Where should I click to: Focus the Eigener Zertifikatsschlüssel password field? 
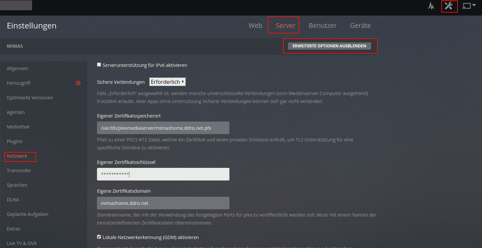pos(163,174)
